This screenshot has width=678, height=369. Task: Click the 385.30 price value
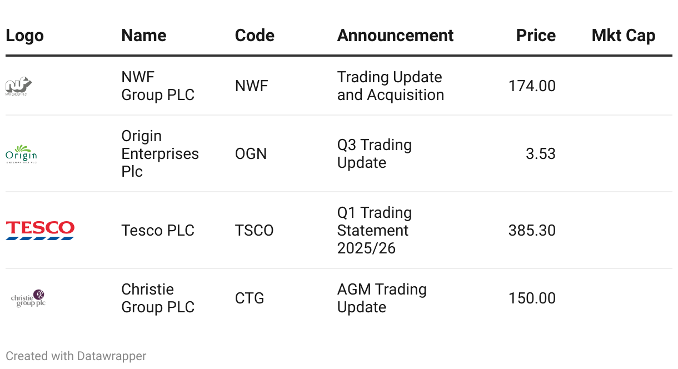pos(532,231)
